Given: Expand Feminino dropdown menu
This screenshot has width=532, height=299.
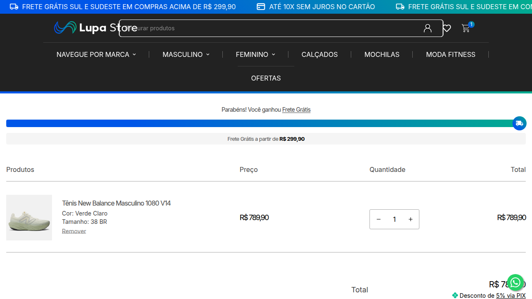Looking at the screenshot, I should point(256,54).
